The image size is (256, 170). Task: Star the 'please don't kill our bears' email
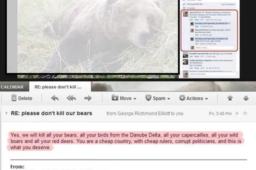pos(245,113)
